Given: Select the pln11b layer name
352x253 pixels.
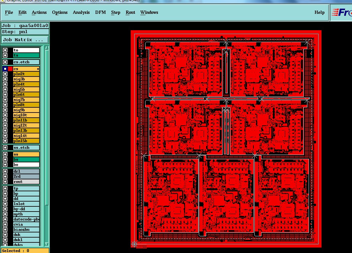Looking at the screenshot, I should click(26, 120).
